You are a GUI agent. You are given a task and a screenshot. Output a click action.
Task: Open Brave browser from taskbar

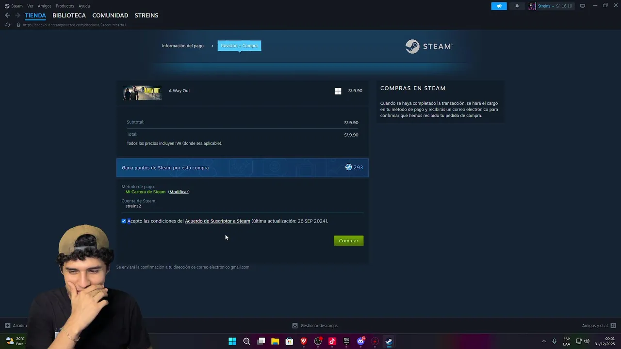pos(304,341)
